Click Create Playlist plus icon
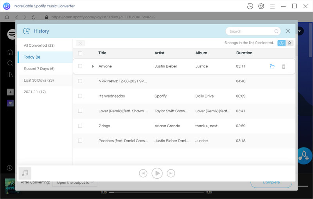Screen dimensions: 313x199 pyautogui.click(x=10, y=92)
